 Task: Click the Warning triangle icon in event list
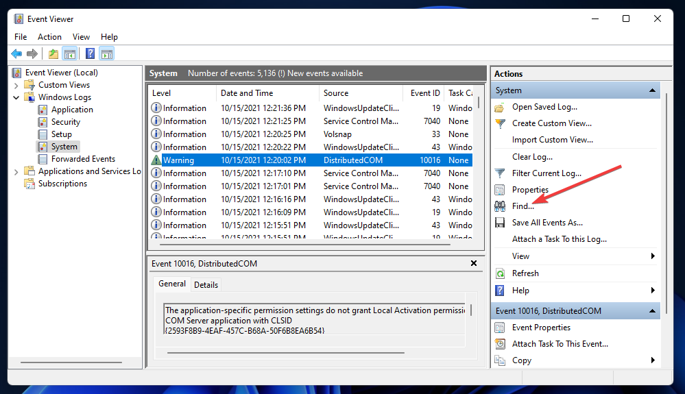coord(156,160)
